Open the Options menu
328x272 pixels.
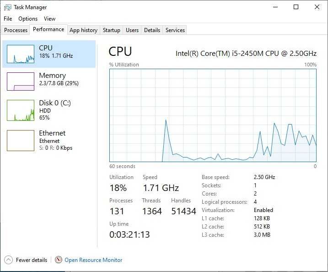coord(28,19)
